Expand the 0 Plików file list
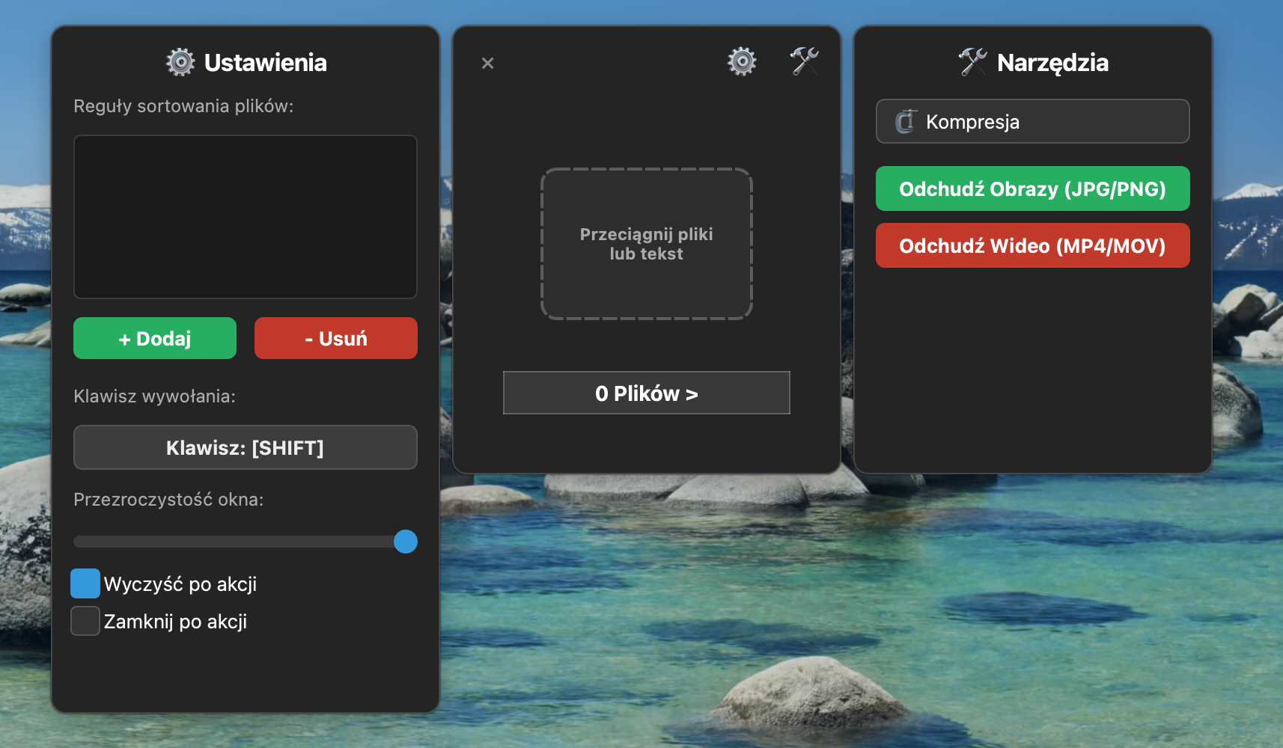1283x748 pixels. click(646, 393)
